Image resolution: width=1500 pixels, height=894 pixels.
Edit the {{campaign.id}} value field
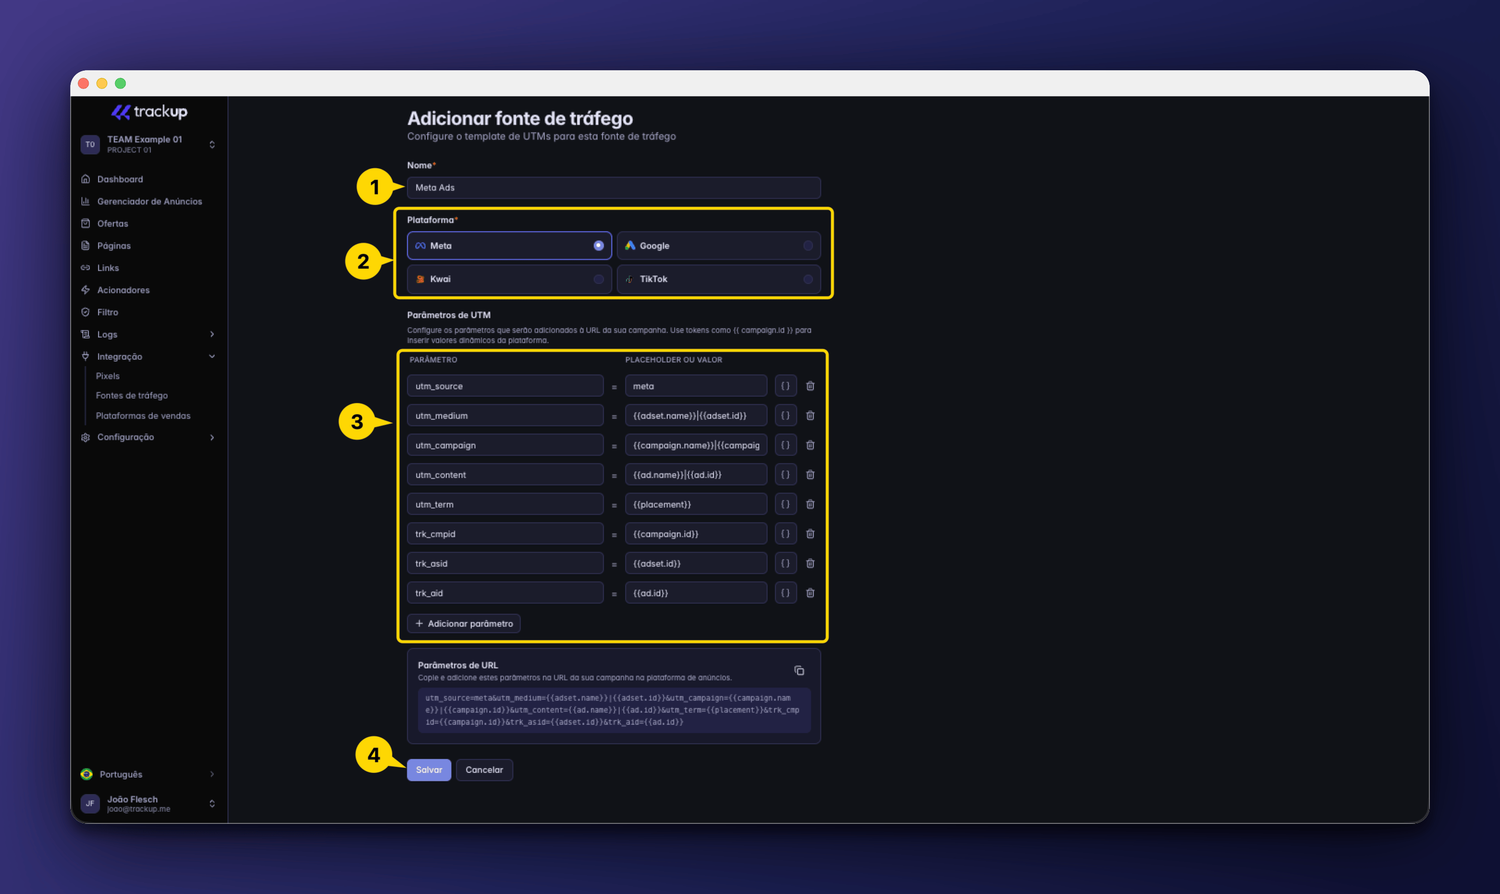tap(696, 534)
